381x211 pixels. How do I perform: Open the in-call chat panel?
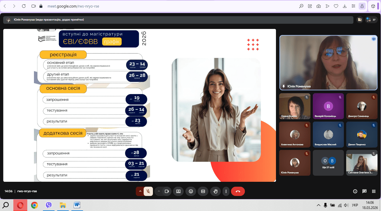click(364, 191)
